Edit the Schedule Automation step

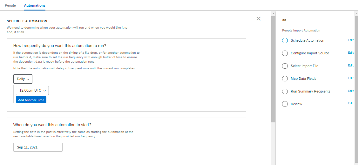351,40
